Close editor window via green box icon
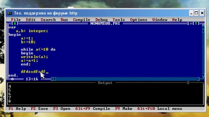This screenshot has height=117, width=209. coord(15,23)
